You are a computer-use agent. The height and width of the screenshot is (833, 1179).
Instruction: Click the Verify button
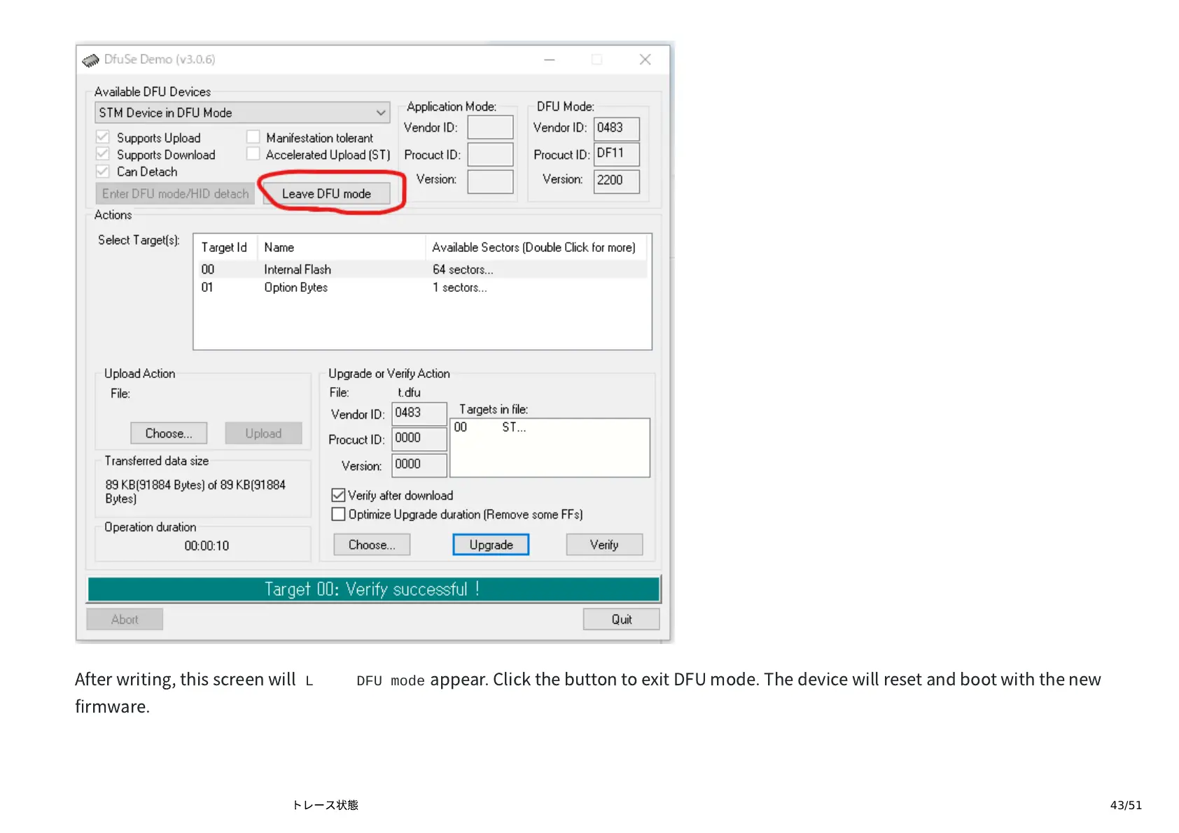pos(604,545)
